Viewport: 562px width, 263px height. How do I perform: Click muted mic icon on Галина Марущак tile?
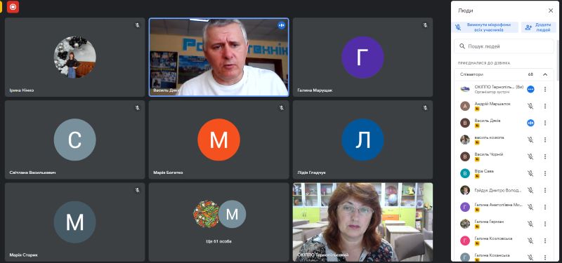(x=425, y=25)
